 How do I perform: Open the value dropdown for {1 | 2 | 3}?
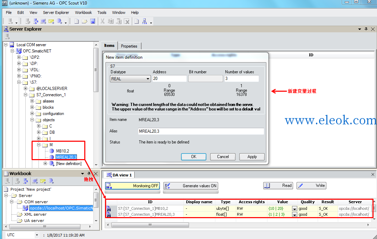point(294,214)
